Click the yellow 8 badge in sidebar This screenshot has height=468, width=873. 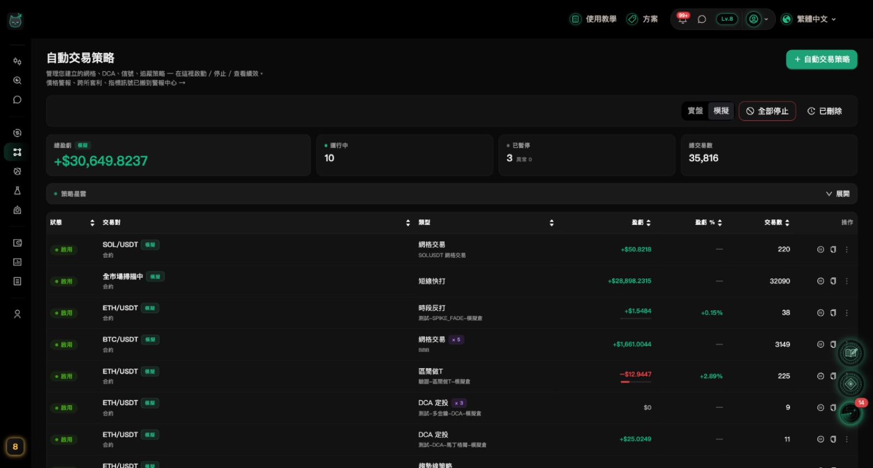15,447
